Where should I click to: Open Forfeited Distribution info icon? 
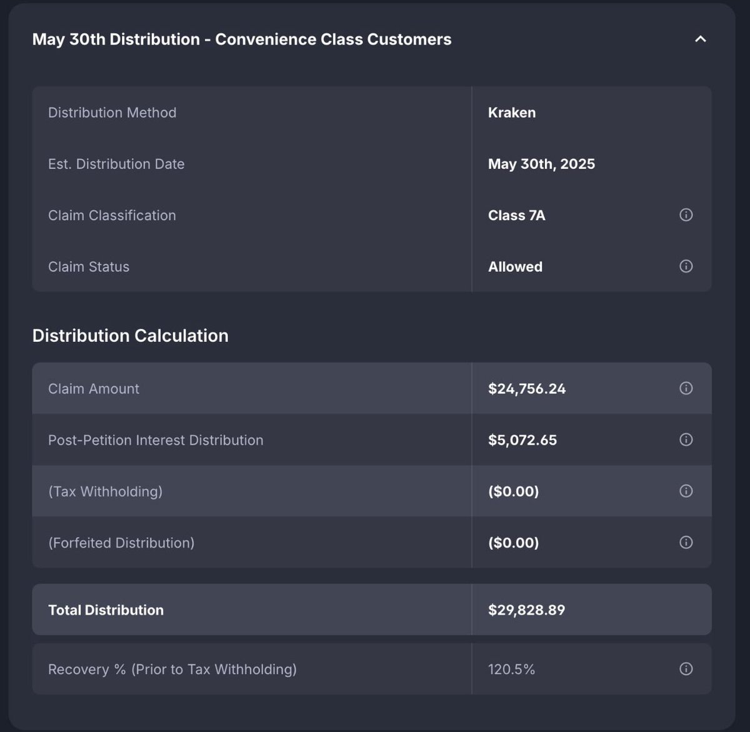tap(686, 542)
